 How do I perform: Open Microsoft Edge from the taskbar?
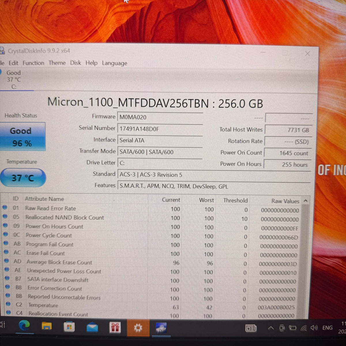coord(24,326)
